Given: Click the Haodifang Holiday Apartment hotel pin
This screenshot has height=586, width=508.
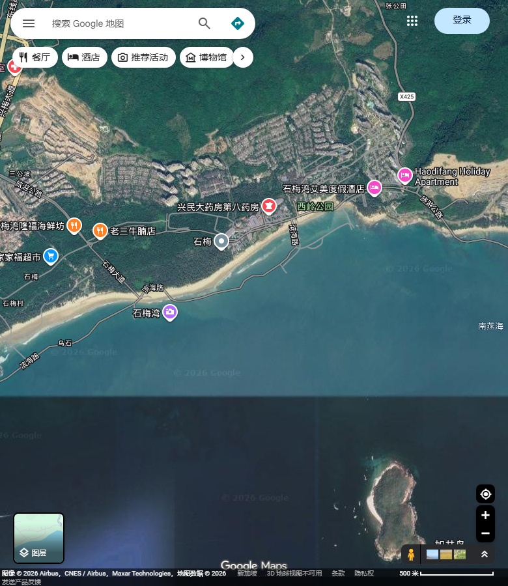Looking at the screenshot, I should click(405, 176).
